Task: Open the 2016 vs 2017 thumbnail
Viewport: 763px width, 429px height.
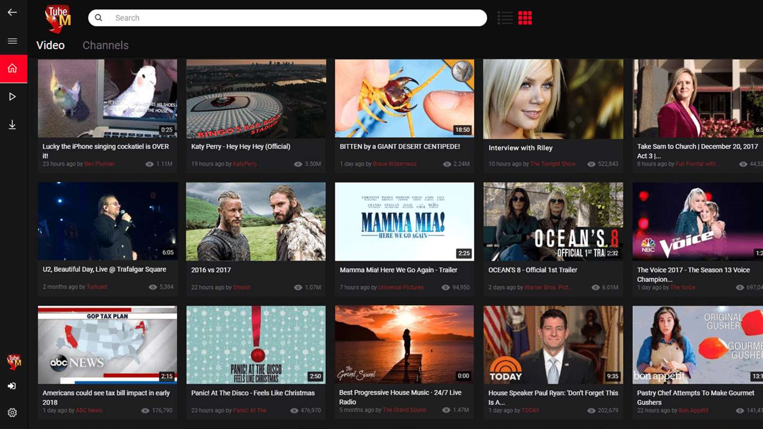Action: [x=256, y=221]
